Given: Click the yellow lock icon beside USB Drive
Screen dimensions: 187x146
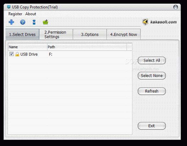Looking at the screenshot, I should click(17, 54).
